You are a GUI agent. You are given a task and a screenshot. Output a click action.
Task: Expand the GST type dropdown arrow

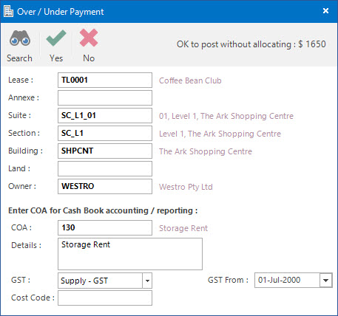(x=147, y=281)
